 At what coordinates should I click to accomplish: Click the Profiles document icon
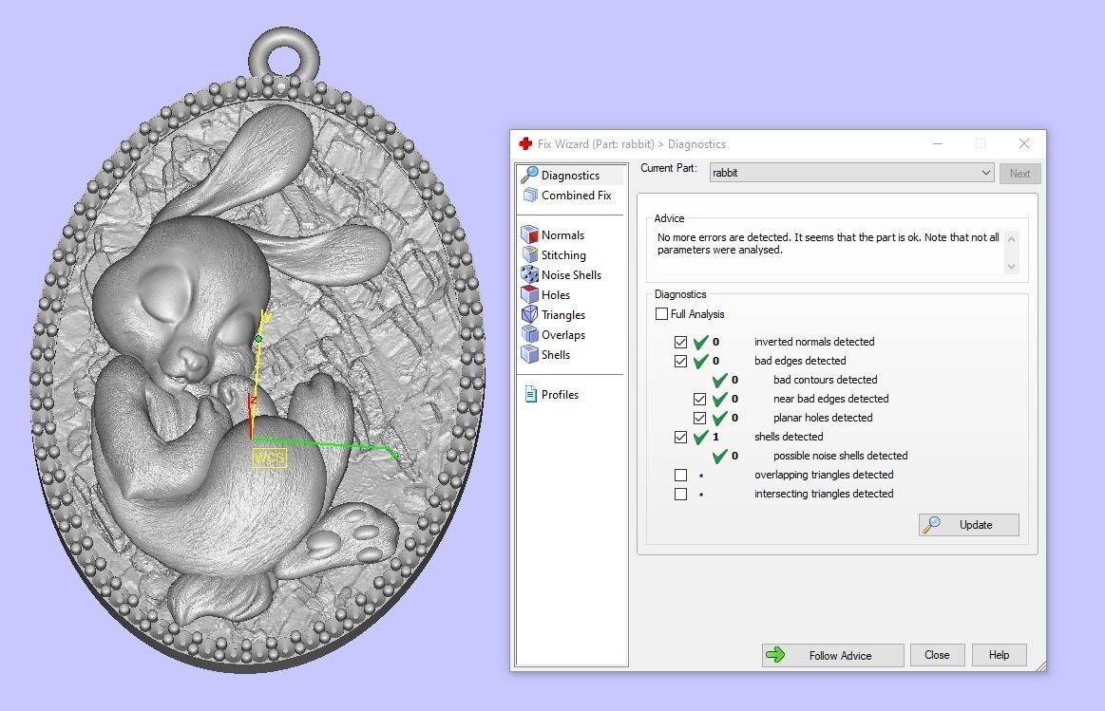pyautogui.click(x=531, y=394)
